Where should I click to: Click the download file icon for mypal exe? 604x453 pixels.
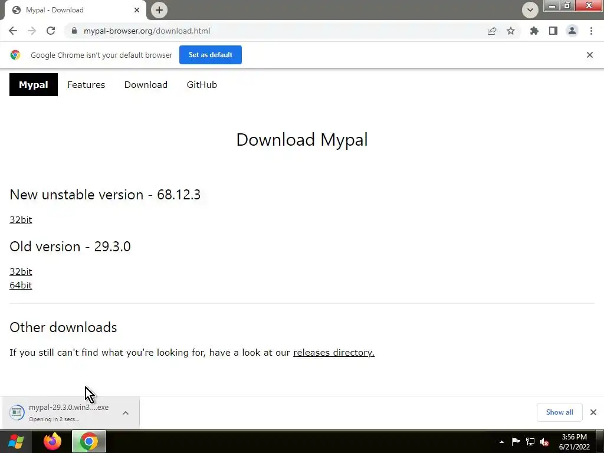[17, 412]
